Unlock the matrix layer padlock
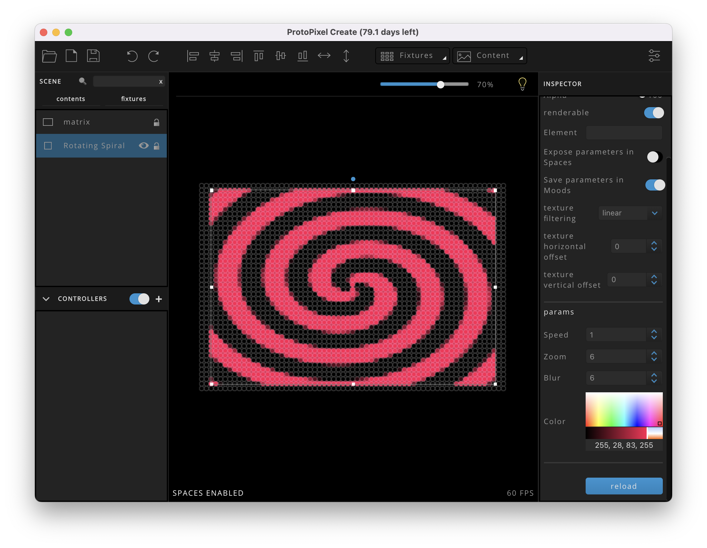Viewport: 707px width, 548px height. [x=156, y=122]
